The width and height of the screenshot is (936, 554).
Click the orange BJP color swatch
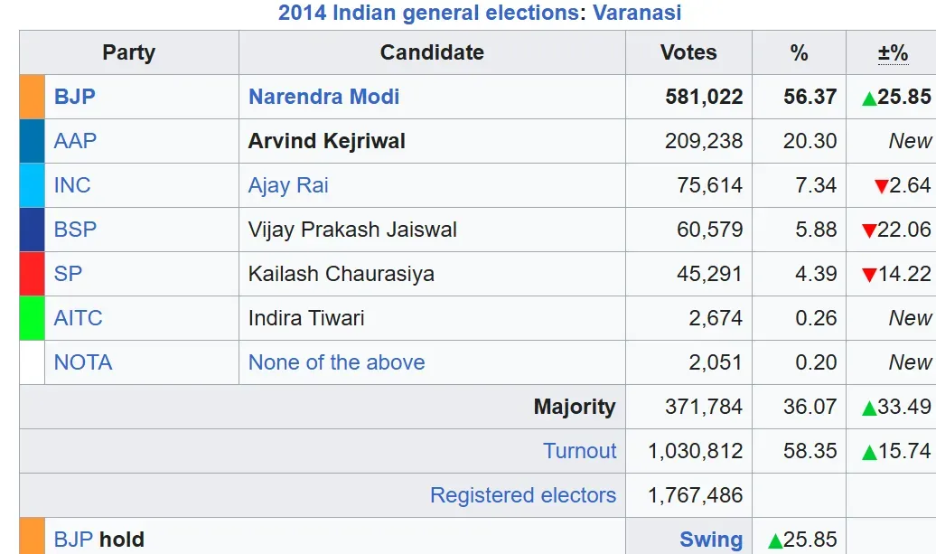coord(33,97)
